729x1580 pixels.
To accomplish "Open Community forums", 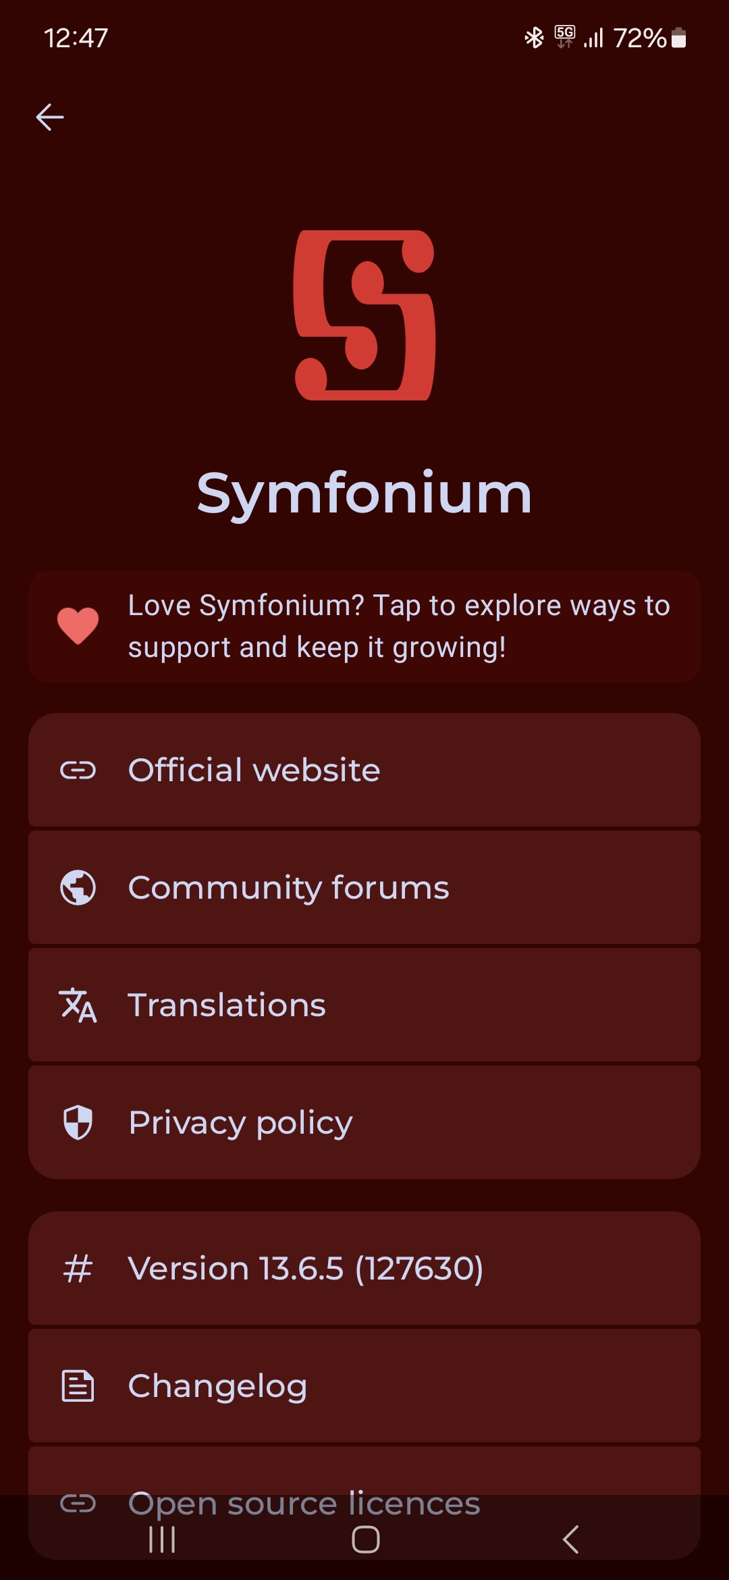I will point(364,887).
